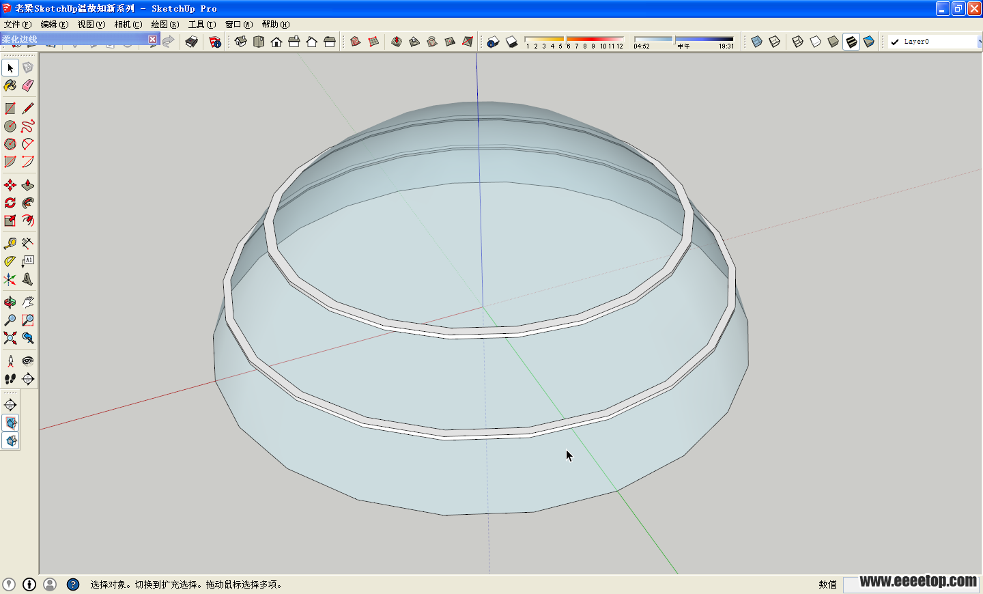Toggle Back Edges style
Viewport: 983px width, 594px height.
pos(775,42)
